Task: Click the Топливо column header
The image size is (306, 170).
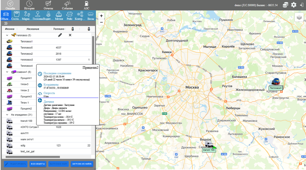Action: pos(59,29)
